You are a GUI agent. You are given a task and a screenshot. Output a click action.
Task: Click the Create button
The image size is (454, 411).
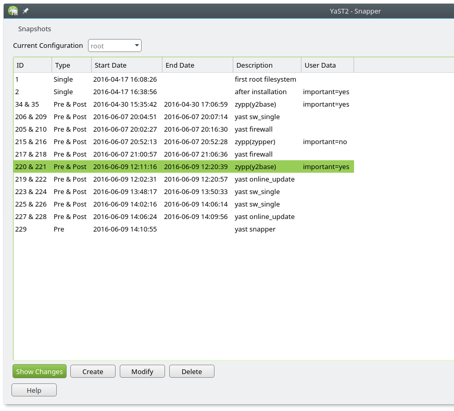[93, 371]
